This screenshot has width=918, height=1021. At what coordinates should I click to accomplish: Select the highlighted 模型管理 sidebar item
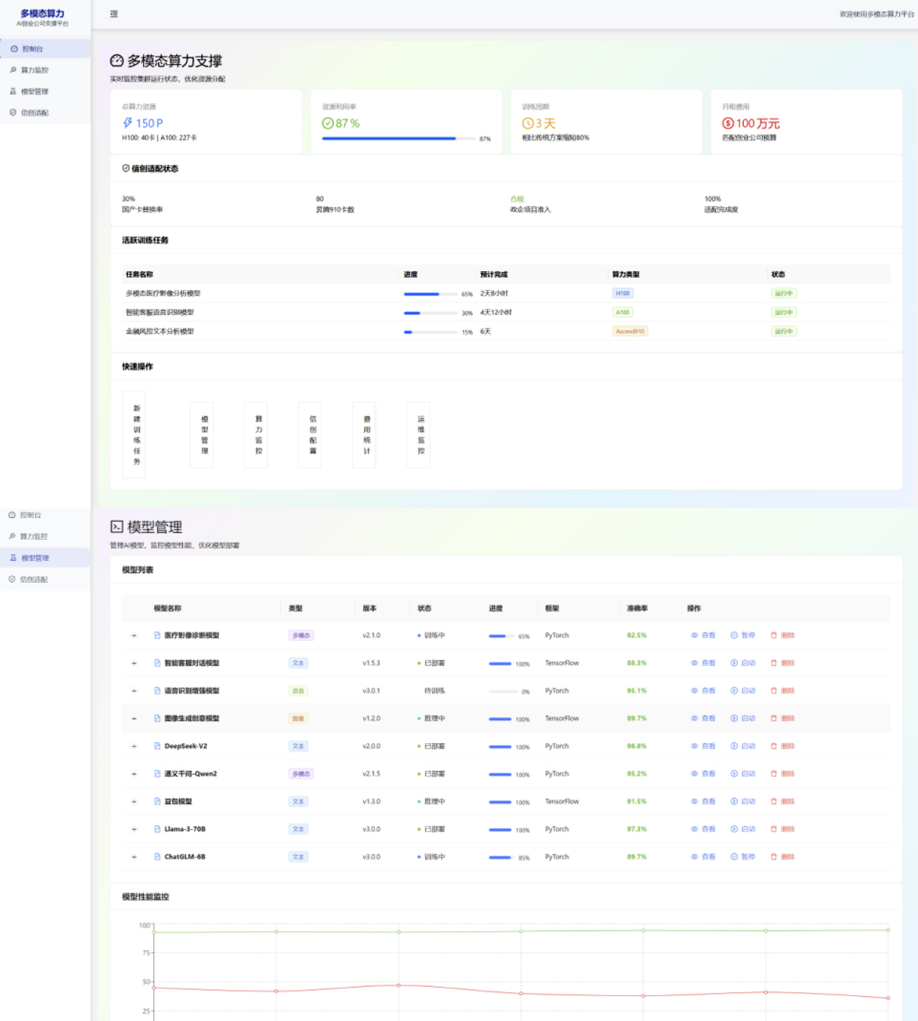[x=45, y=558]
